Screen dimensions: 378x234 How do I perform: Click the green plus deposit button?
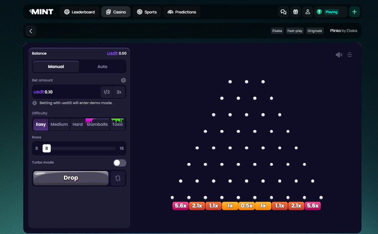355,12
